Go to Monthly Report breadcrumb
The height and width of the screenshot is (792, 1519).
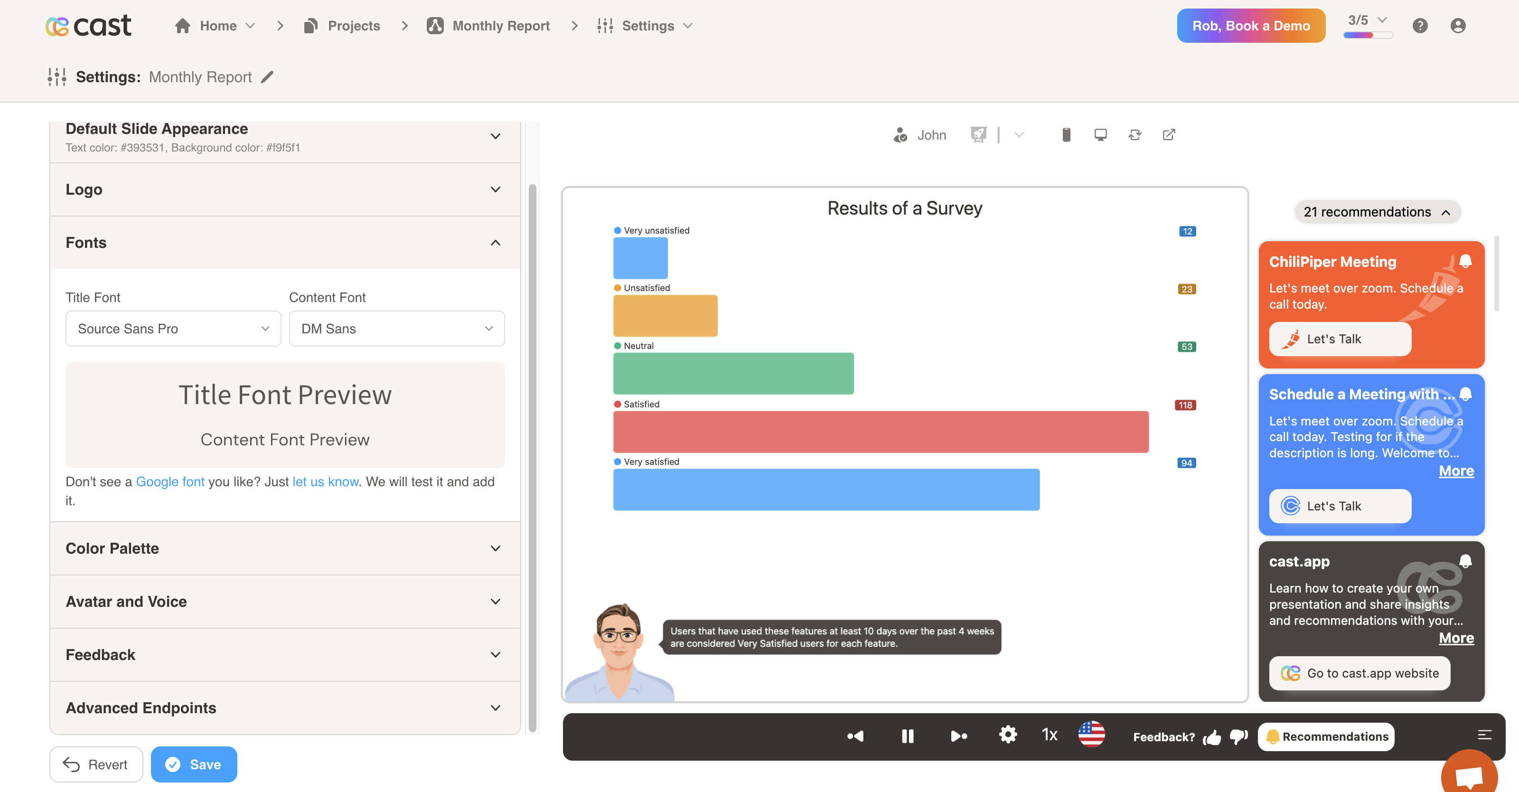488,25
